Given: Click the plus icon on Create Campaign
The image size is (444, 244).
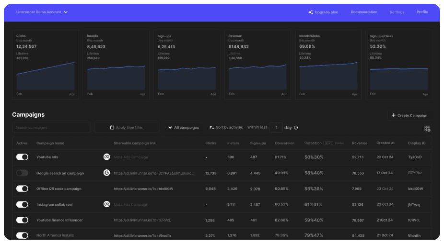Looking at the screenshot, I should click(x=394, y=115).
